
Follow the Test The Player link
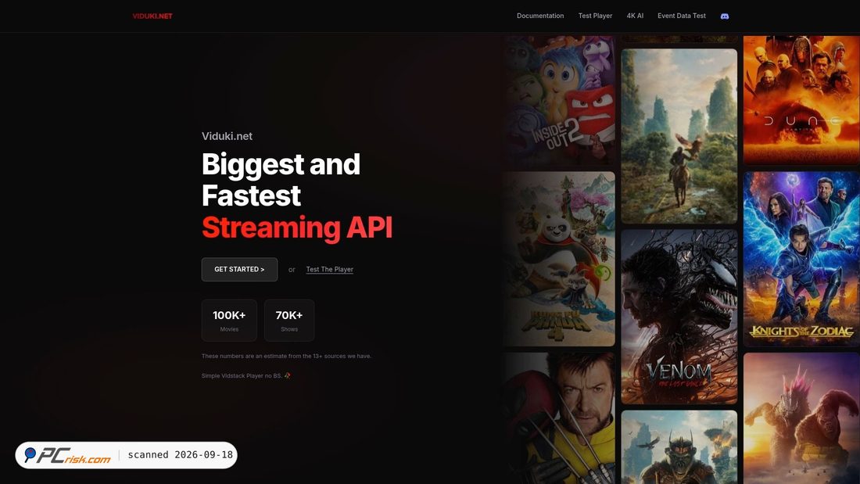(x=330, y=270)
